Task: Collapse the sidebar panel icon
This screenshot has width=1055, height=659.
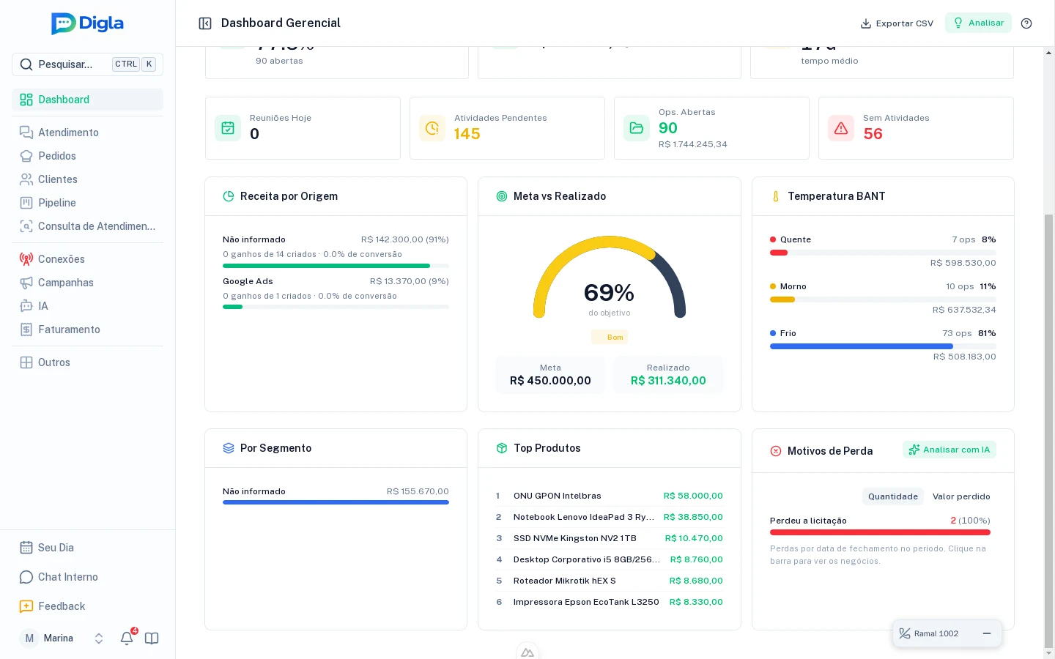Action: point(205,23)
